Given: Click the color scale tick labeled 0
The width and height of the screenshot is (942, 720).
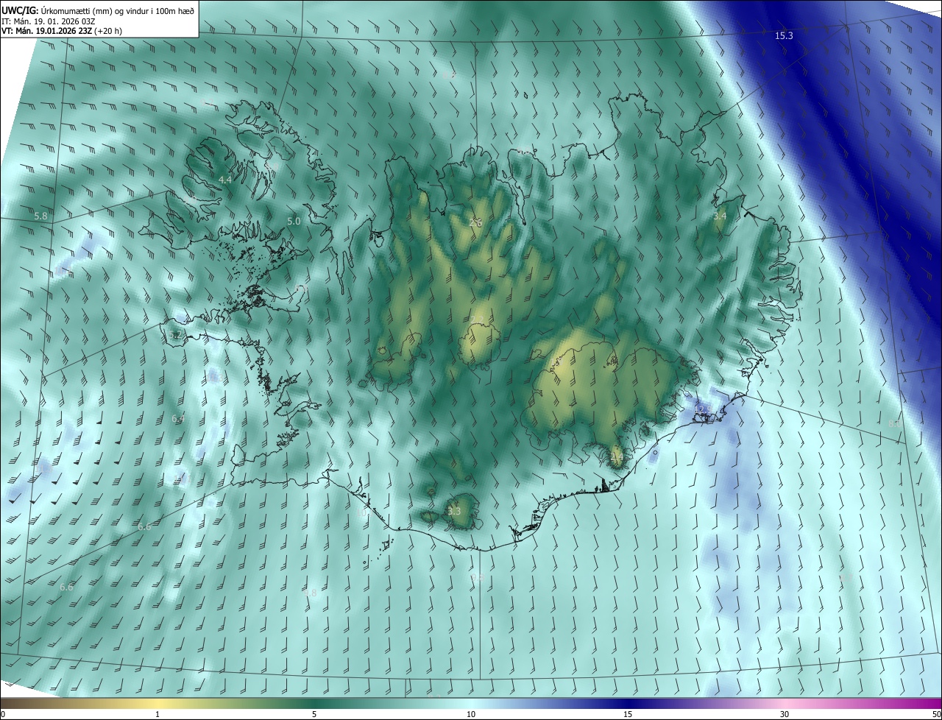Looking at the screenshot, I should point(2,714).
